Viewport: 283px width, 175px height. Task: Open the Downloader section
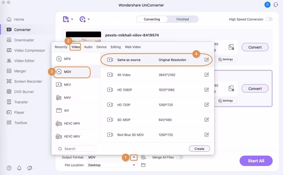(x=20, y=40)
